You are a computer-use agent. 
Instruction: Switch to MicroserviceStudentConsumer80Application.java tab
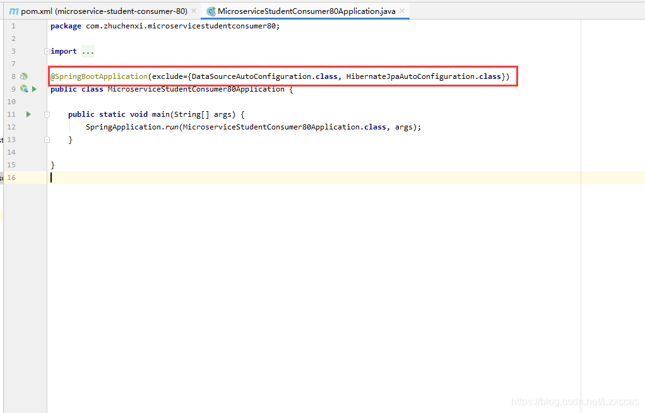click(306, 11)
